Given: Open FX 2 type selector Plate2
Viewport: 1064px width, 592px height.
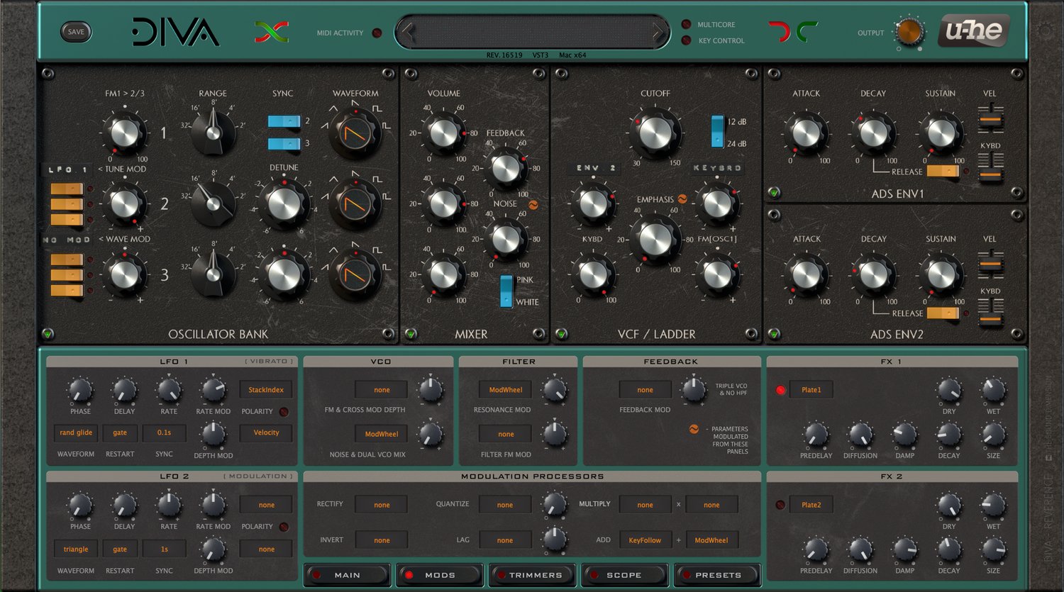Looking at the screenshot, I should point(811,505).
